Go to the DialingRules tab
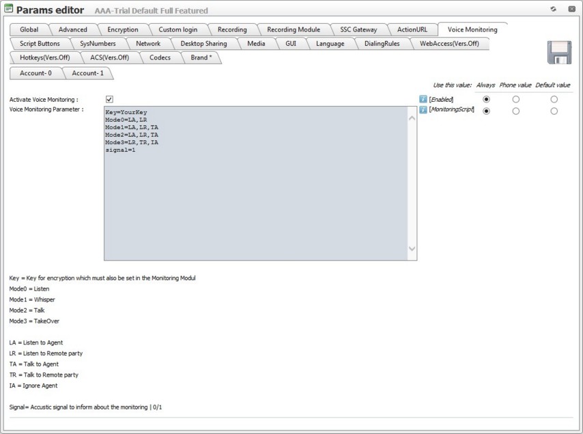This screenshot has width=583, height=434. (x=383, y=43)
